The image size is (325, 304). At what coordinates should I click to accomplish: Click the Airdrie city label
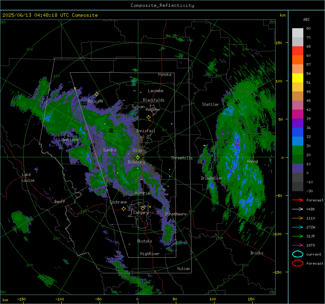coord(142,193)
